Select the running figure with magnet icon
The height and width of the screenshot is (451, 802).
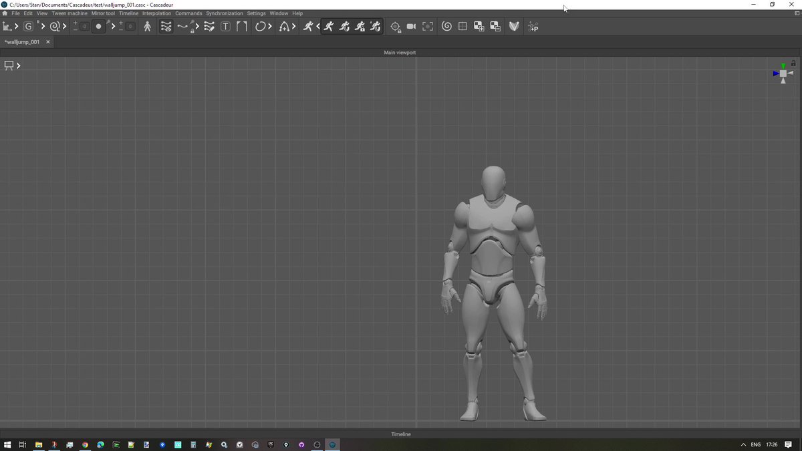[x=344, y=27]
